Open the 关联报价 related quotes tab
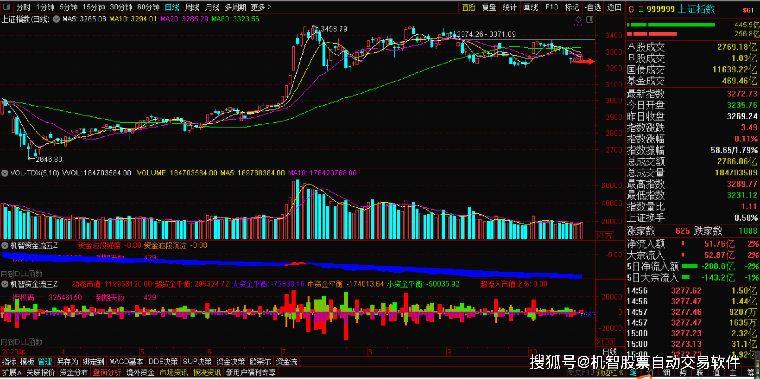This screenshot has height=379, width=760. pyautogui.click(x=40, y=372)
